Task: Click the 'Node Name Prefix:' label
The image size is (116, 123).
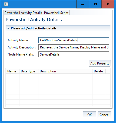Action: pyautogui.click(x=21, y=54)
